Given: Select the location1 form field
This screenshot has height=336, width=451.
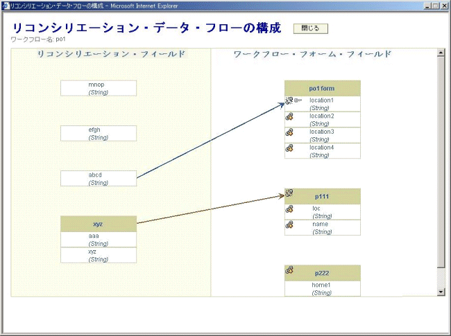Looking at the screenshot, I should point(323,104).
